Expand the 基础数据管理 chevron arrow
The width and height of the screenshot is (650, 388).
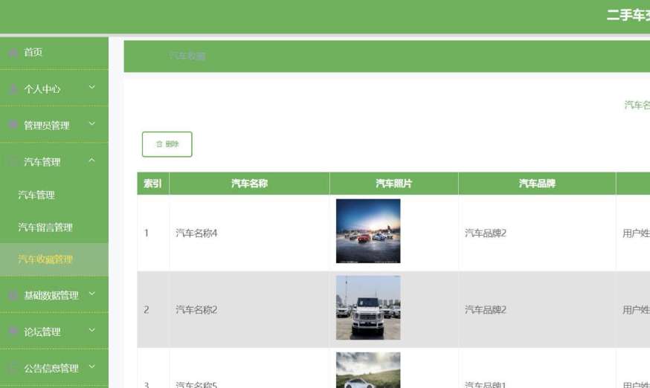coord(92,294)
